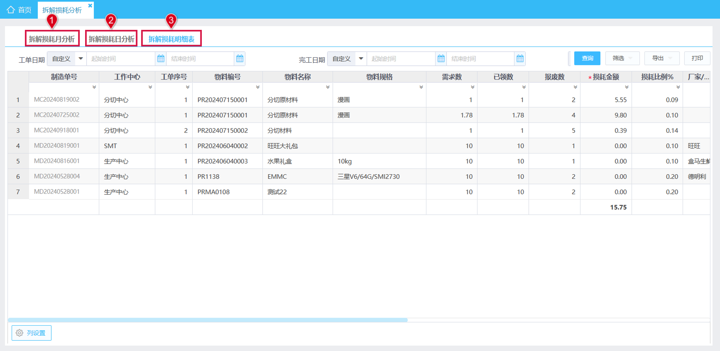Expand filter arrow under 已领数 column

pos(524,87)
